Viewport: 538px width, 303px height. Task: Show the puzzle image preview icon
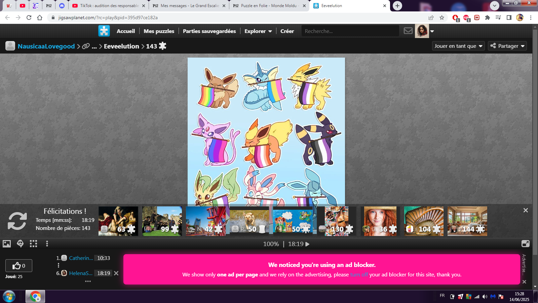[x=7, y=244]
